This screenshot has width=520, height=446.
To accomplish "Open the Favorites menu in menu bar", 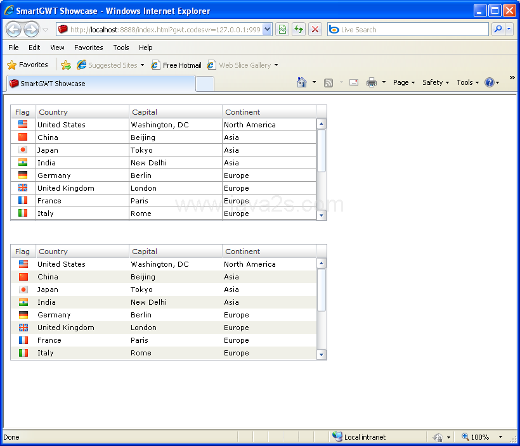I will click(89, 48).
